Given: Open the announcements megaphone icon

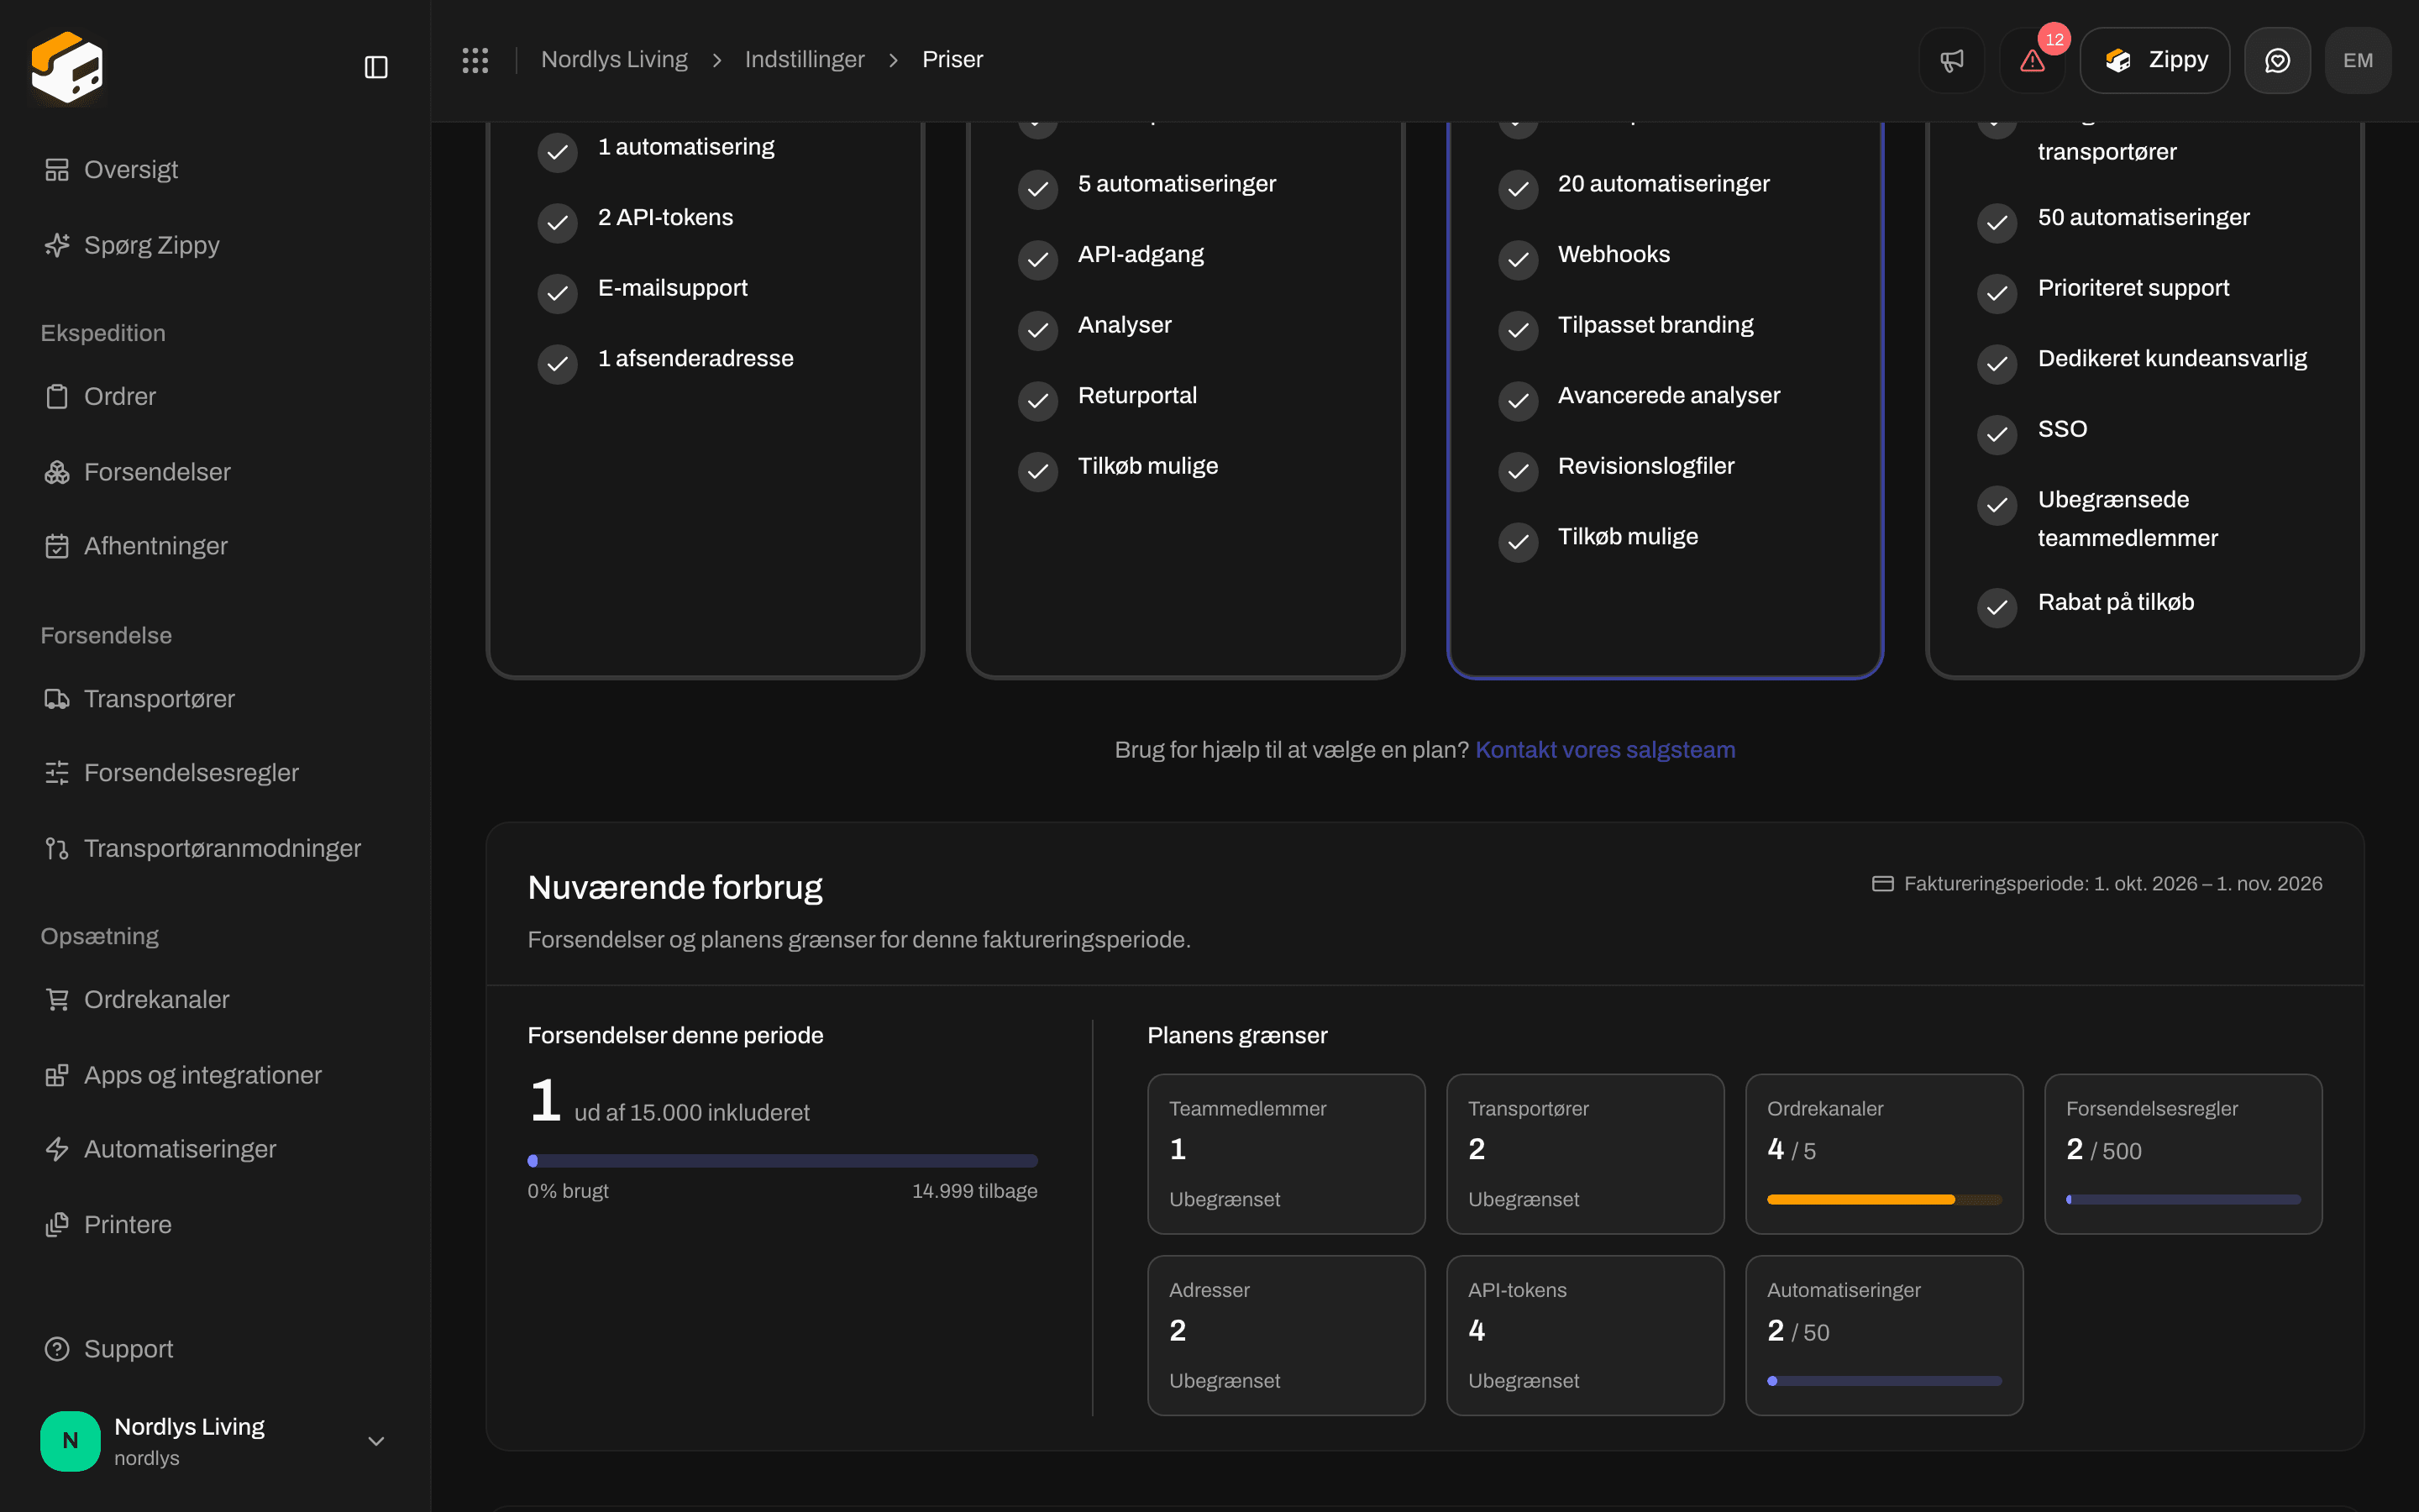Looking at the screenshot, I should coord(1951,60).
